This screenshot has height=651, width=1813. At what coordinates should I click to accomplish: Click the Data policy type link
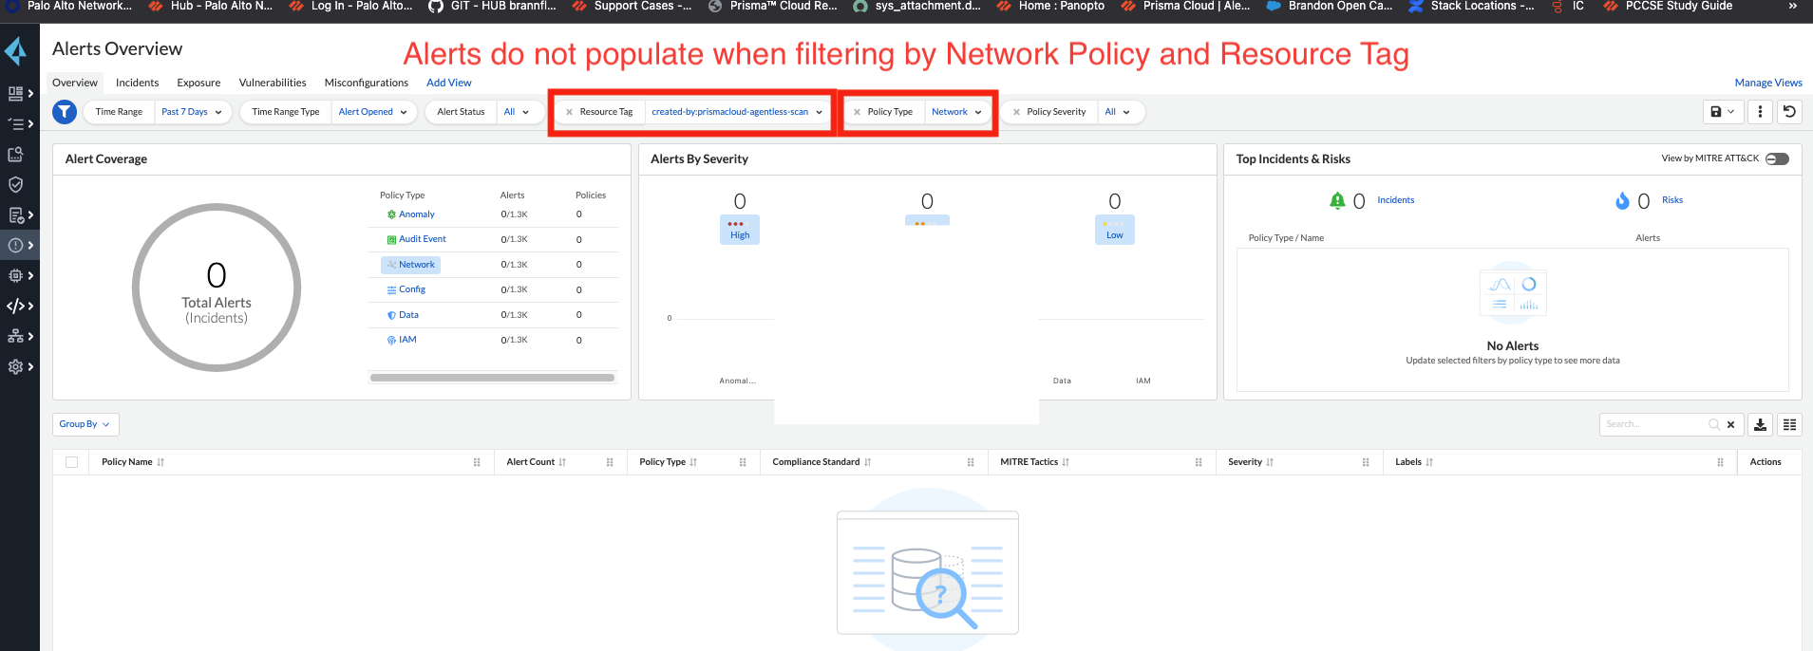pyautogui.click(x=408, y=315)
